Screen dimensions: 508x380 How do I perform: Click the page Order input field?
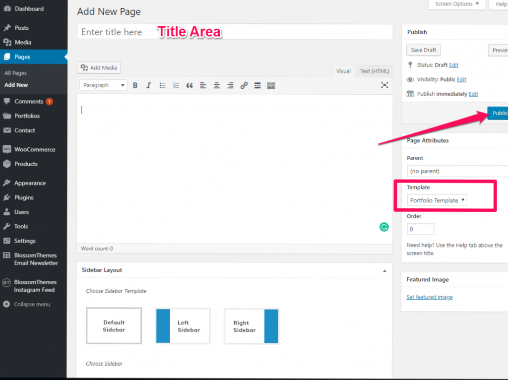pyautogui.click(x=420, y=229)
